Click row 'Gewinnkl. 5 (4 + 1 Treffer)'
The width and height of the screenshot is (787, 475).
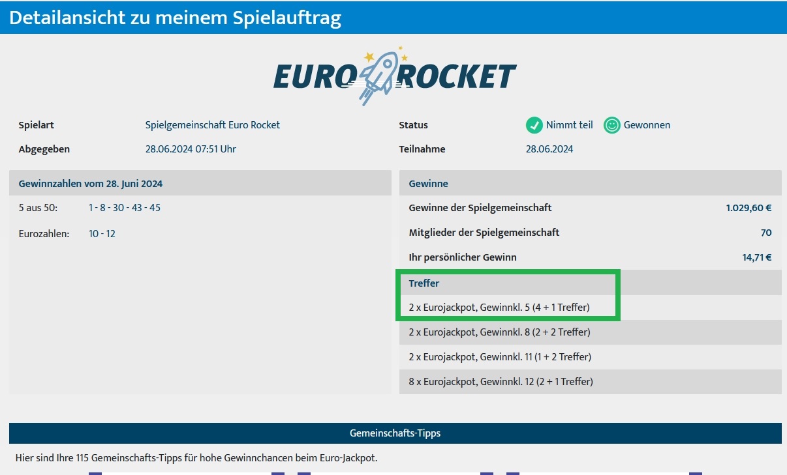[590, 308]
